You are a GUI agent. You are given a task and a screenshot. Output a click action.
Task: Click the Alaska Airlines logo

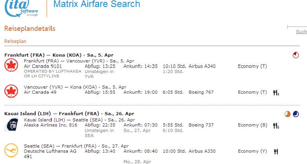click(x=11, y=124)
